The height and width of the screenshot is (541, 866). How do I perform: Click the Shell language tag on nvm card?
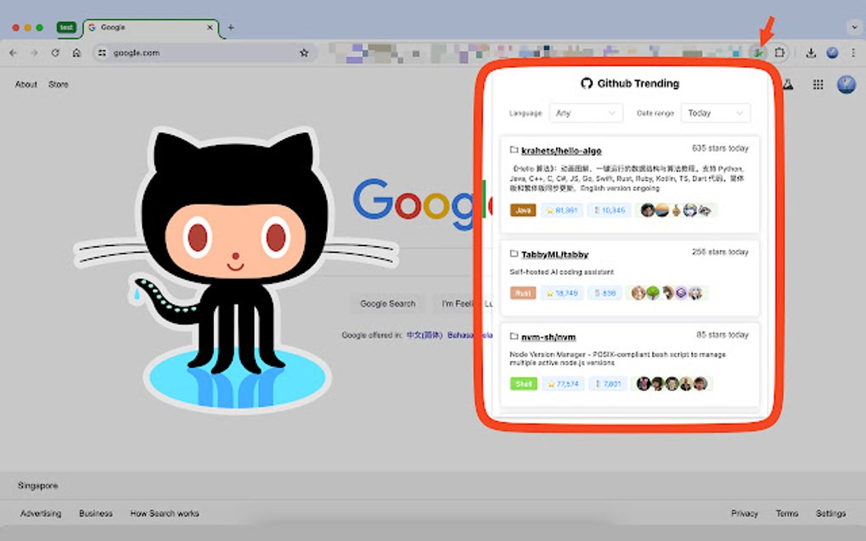pyautogui.click(x=524, y=384)
